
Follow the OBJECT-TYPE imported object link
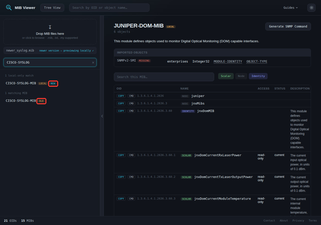coord(257,61)
